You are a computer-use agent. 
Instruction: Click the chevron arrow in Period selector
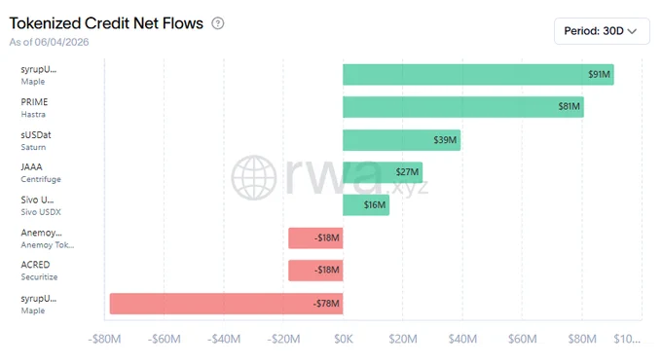pos(632,31)
